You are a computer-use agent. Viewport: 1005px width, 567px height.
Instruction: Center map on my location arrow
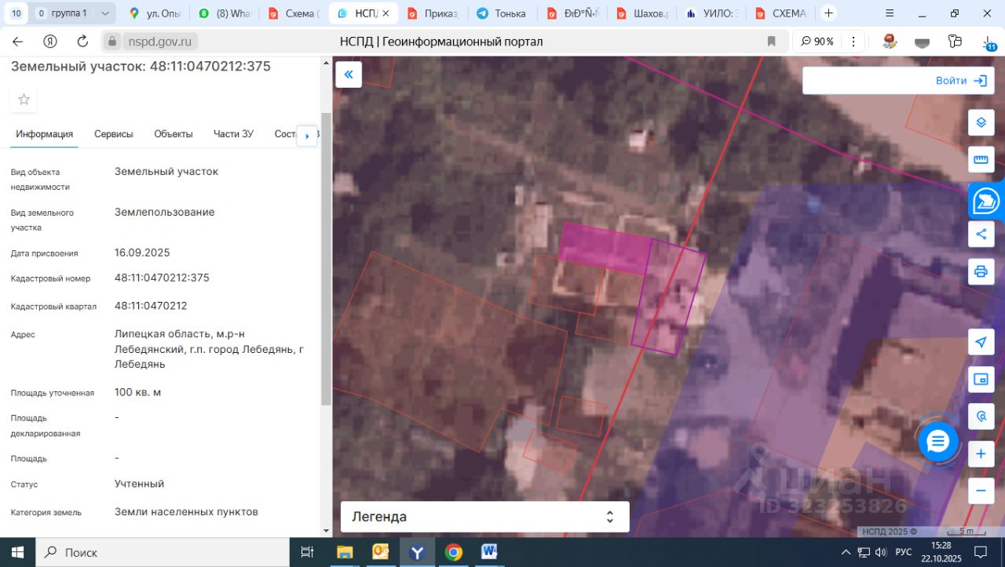(x=981, y=342)
